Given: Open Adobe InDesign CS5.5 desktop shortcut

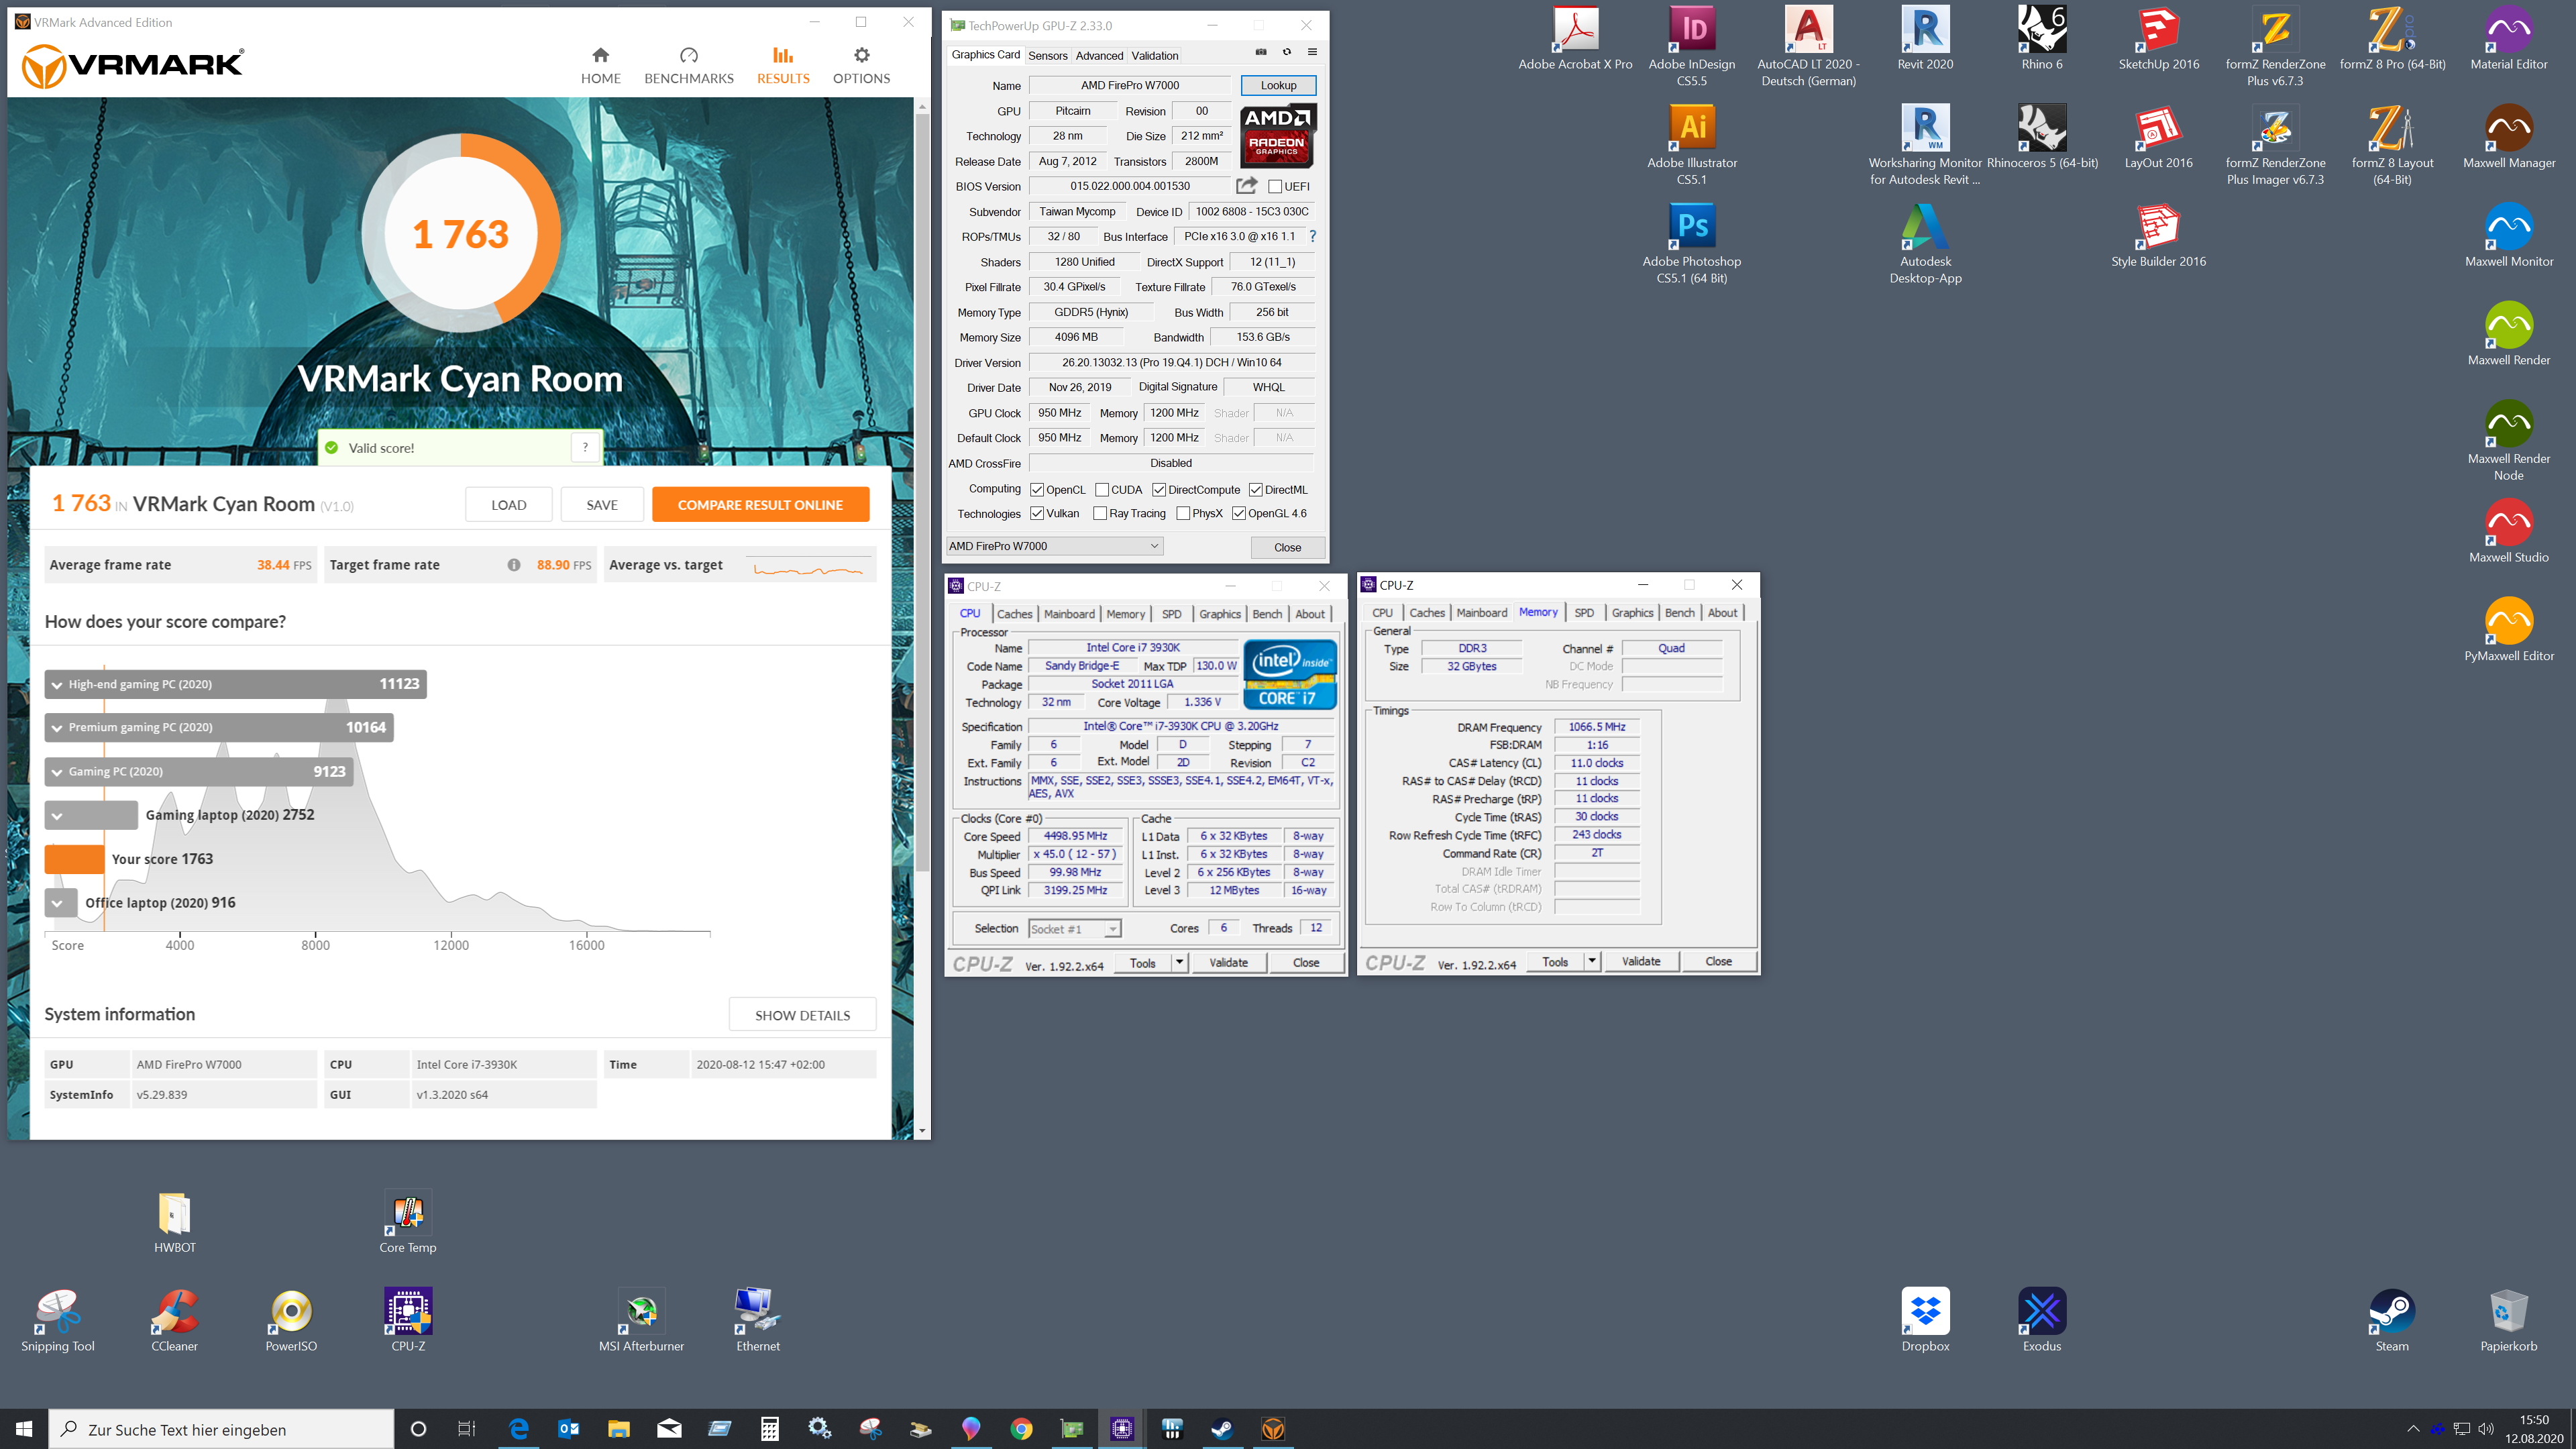Looking at the screenshot, I should click(1692, 46).
